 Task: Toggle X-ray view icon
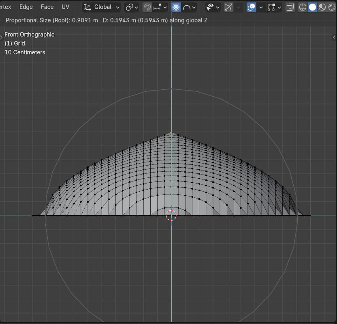(290, 7)
